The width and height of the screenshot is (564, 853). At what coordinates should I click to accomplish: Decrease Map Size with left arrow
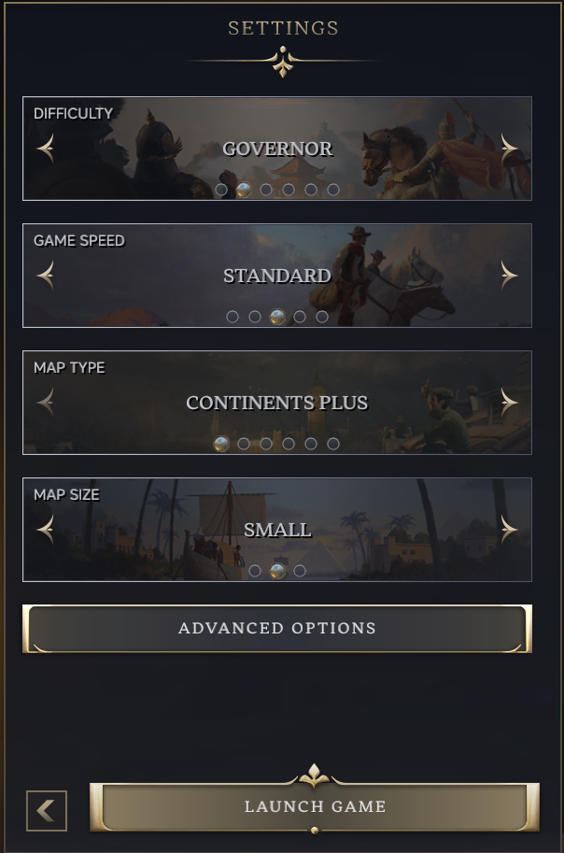[x=46, y=530]
